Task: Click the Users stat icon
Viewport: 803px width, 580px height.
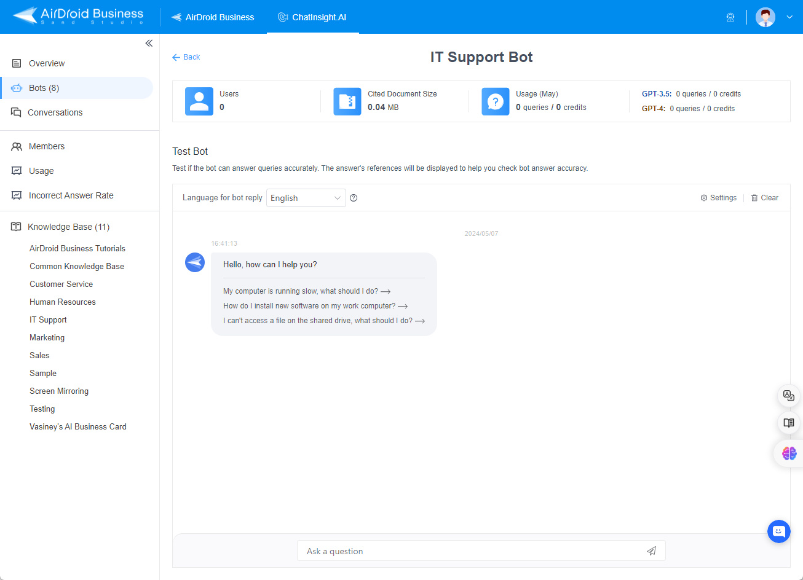Action: pyautogui.click(x=199, y=101)
